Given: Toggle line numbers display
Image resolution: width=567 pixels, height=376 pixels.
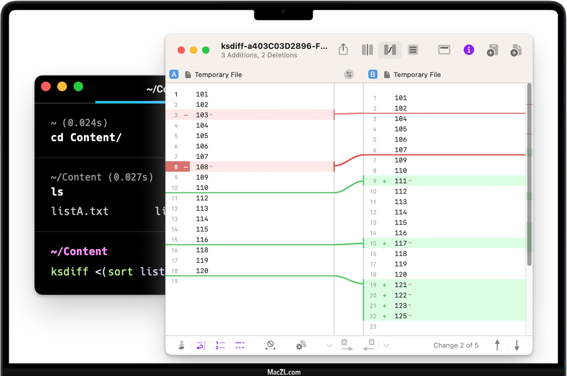Looking at the screenshot, I should pyautogui.click(x=220, y=345).
